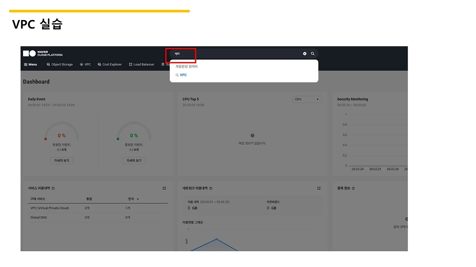Open Object Storage from the shortcut bar
The width and height of the screenshot is (476, 267).
point(59,65)
